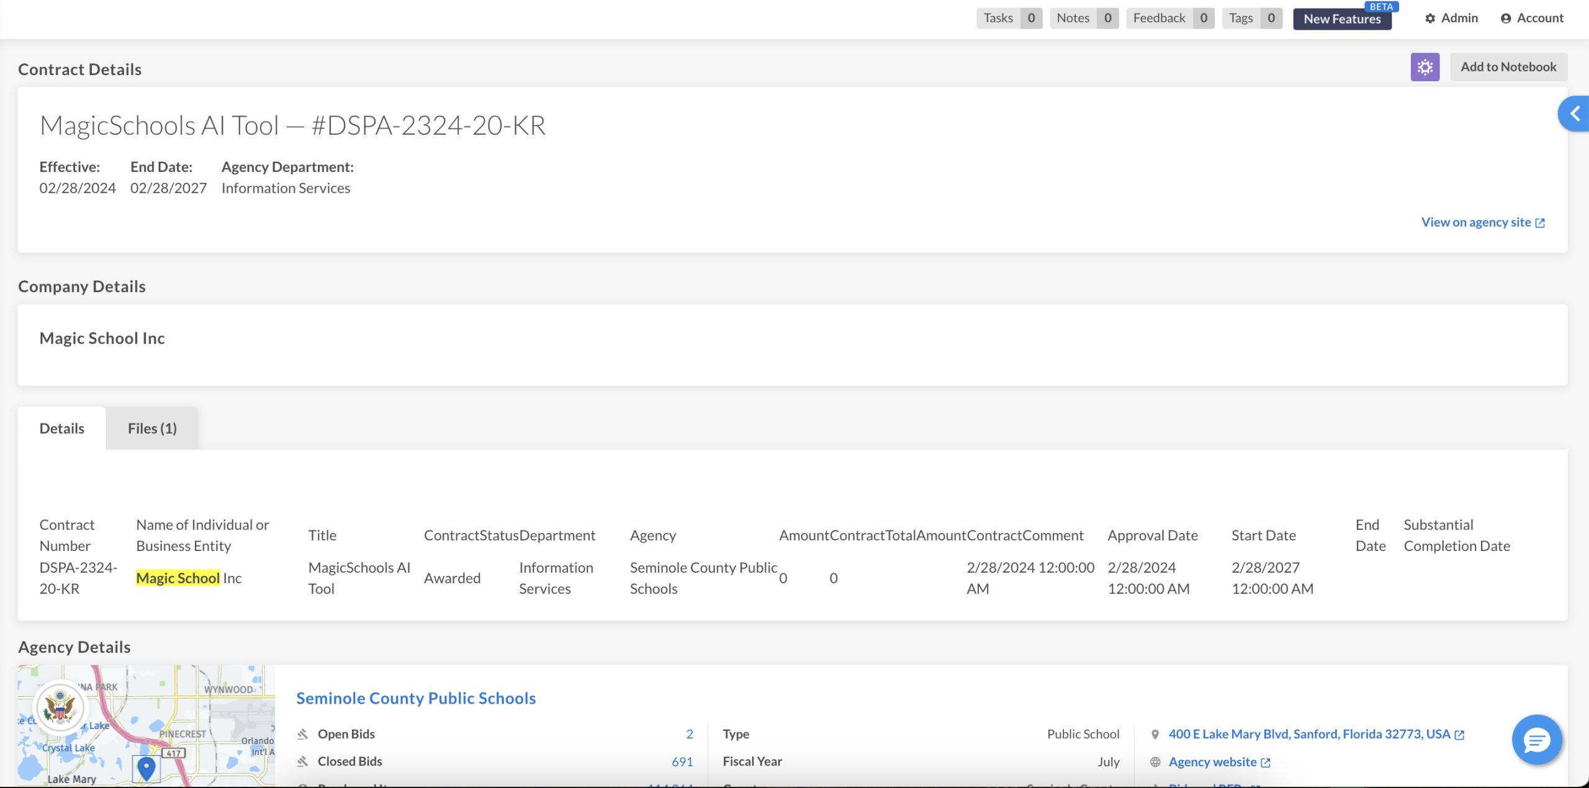
Task: Open the Account user menu
Action: pos(1532,19)
